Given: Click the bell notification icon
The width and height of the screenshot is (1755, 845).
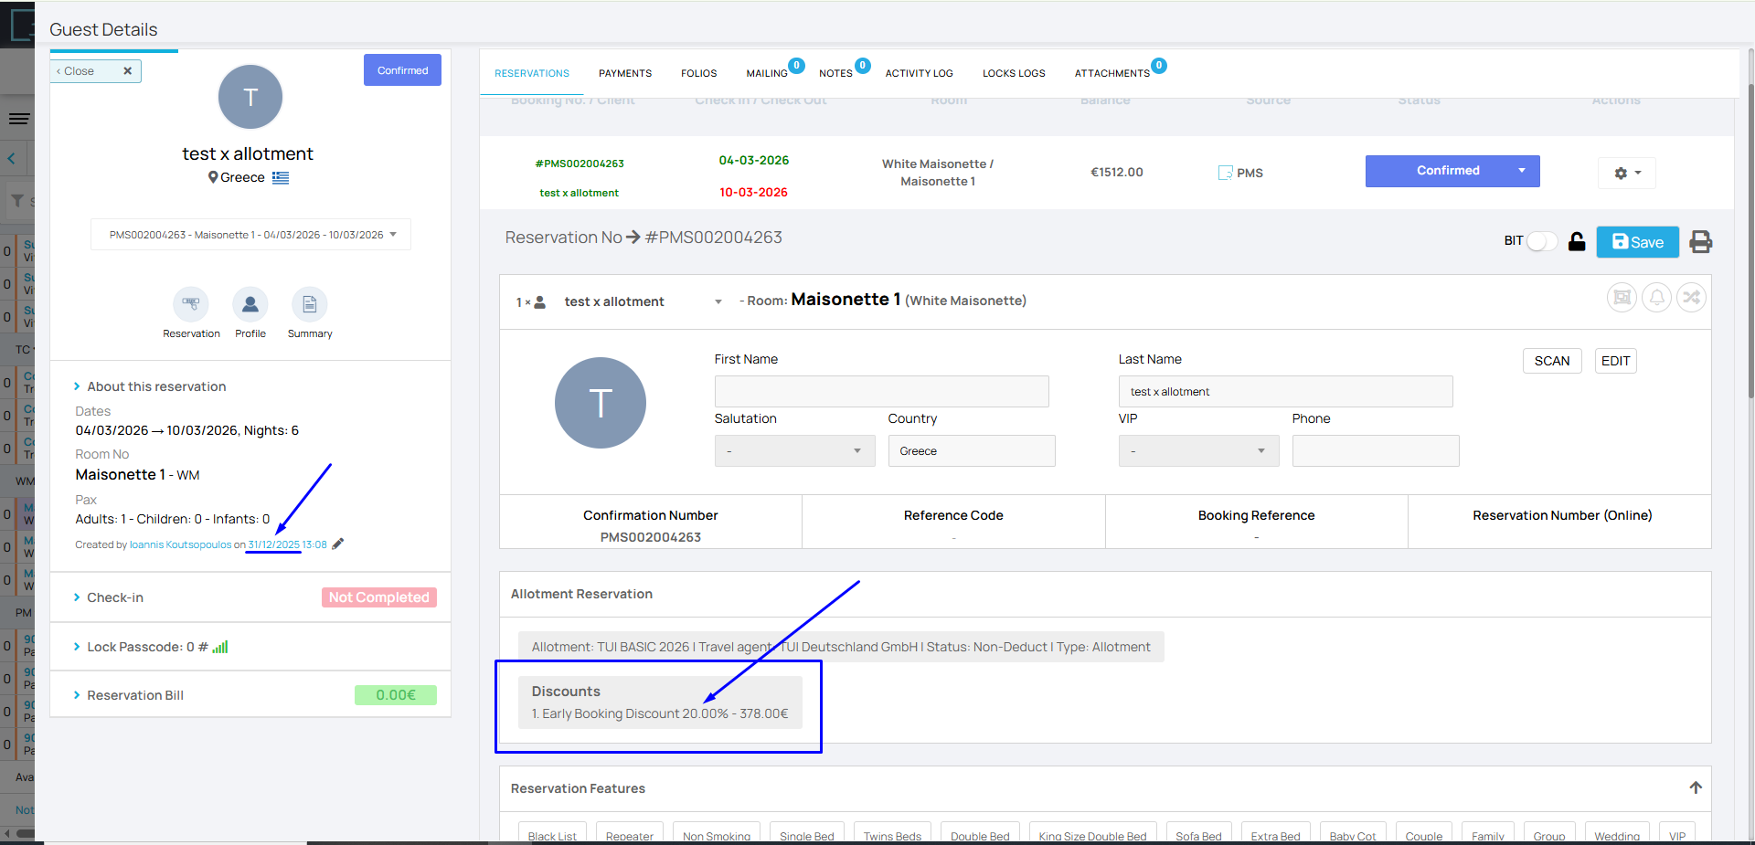Looking at the screenshot, I should tap(1656, 298).
